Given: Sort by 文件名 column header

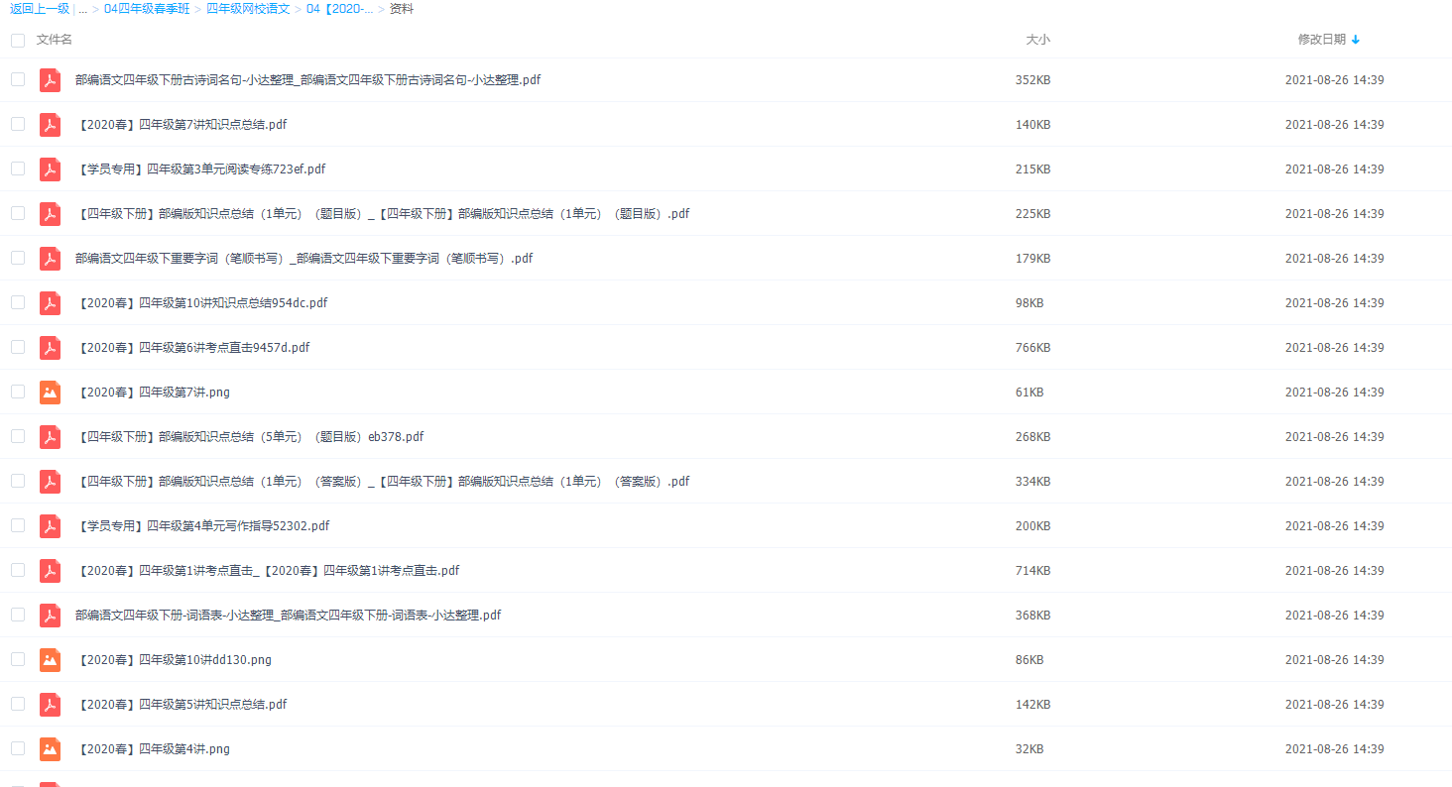Looking at the screenshot, I should 55,40.
